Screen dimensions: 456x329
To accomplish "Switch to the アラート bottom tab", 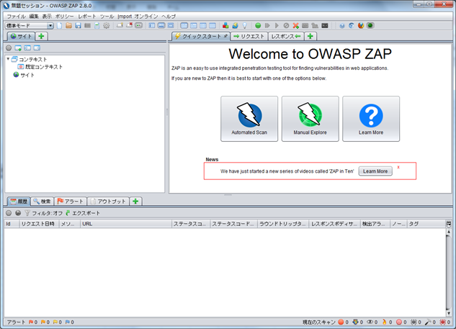I will pos(71,202).
